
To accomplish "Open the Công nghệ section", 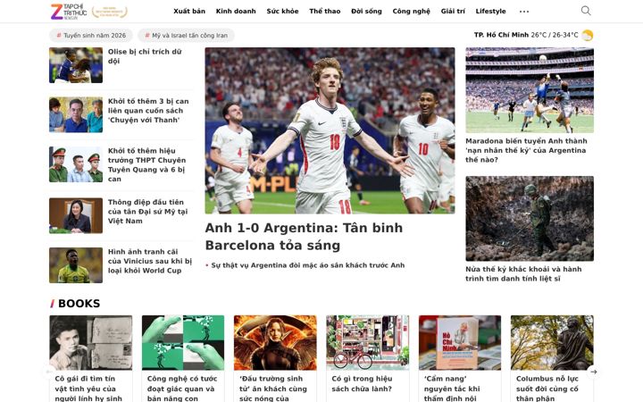I will (x=412, y=11).
